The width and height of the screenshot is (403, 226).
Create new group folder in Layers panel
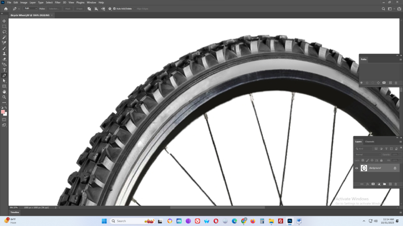tap(385, 184)
